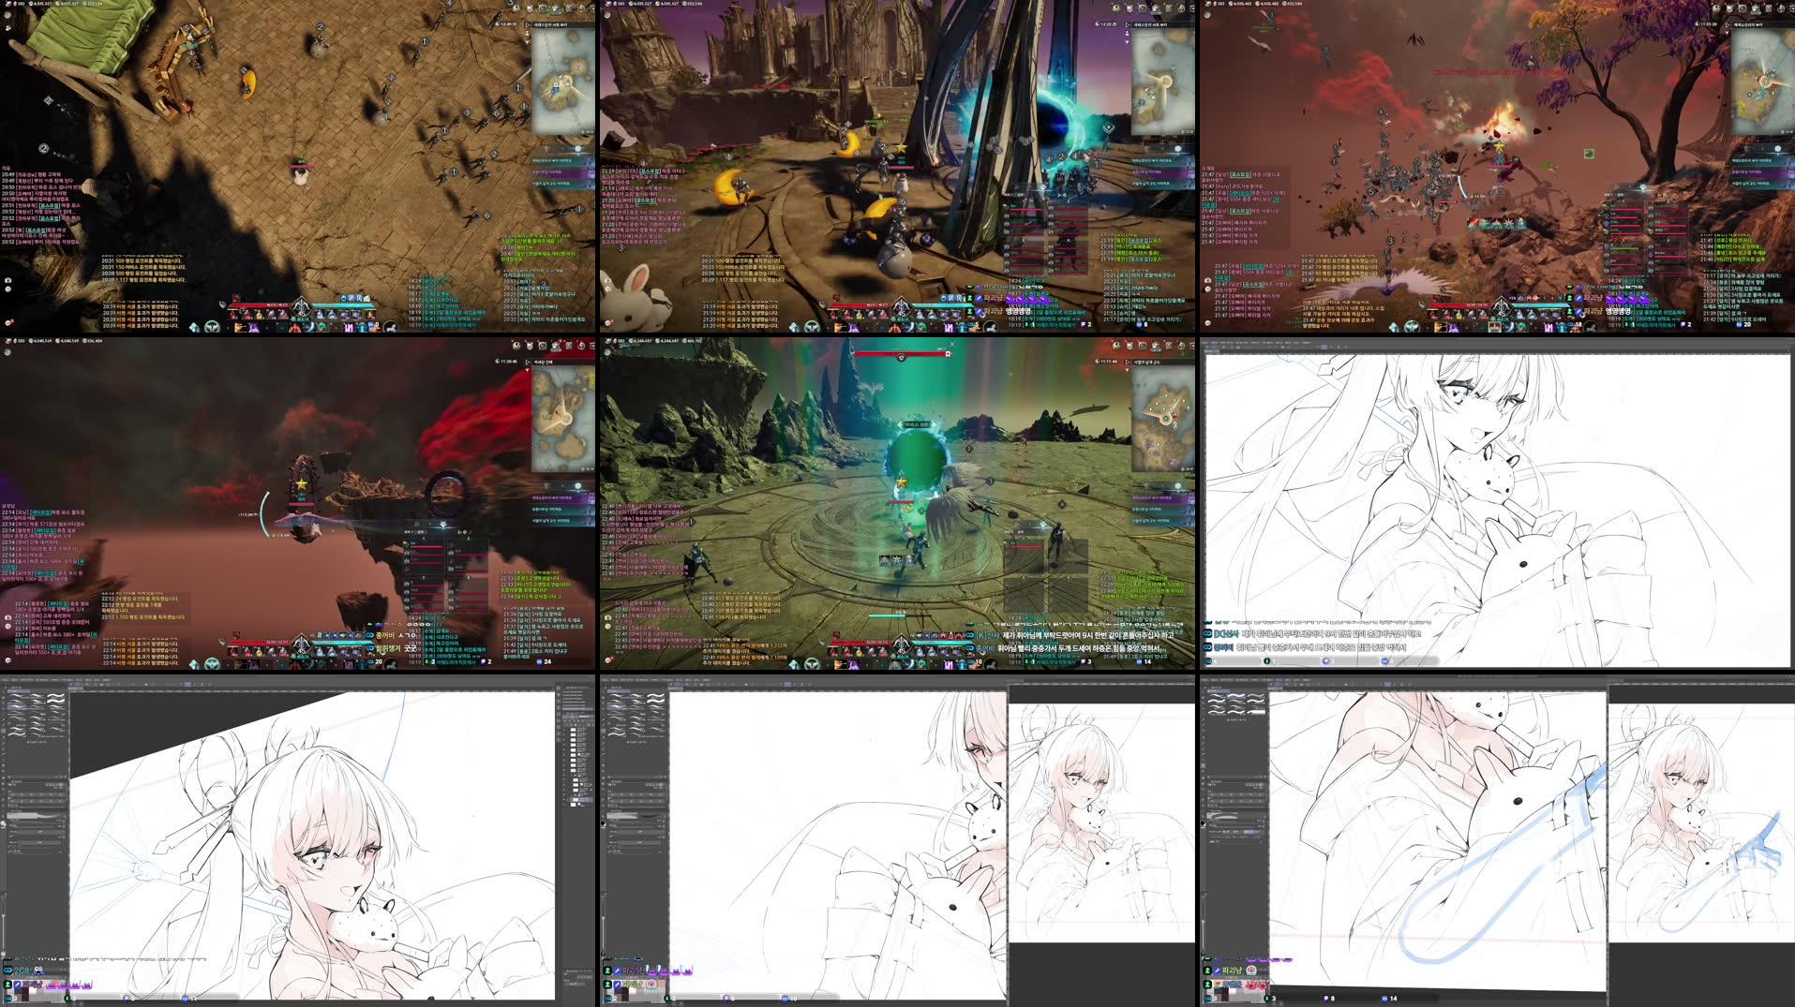Click the '14' counter under the blue-stroke drawing frame
The height and width of the screenshot is (1007, 1795).
pyautogui.click(x=1393, y=999)
